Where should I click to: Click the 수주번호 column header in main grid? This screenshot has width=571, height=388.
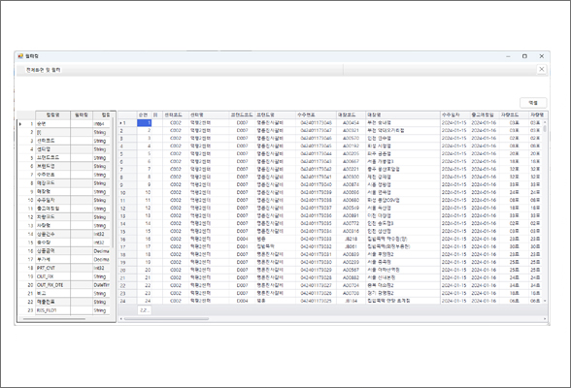(315, 114)
